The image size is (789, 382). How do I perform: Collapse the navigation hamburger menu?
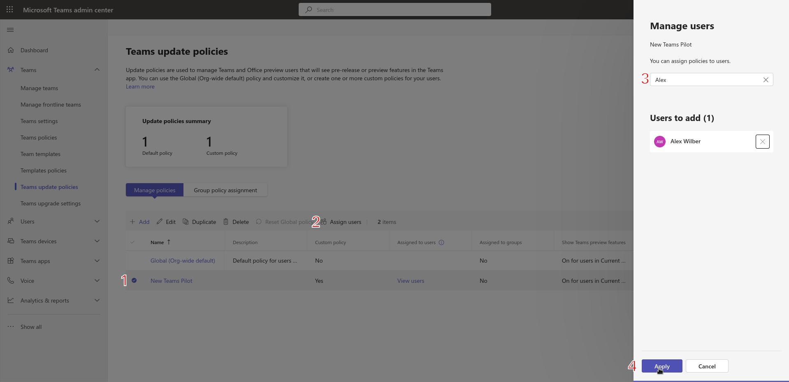11,30
